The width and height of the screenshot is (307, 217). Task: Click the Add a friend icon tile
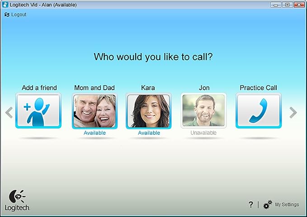pyautogui.click(x=38, y=111)
